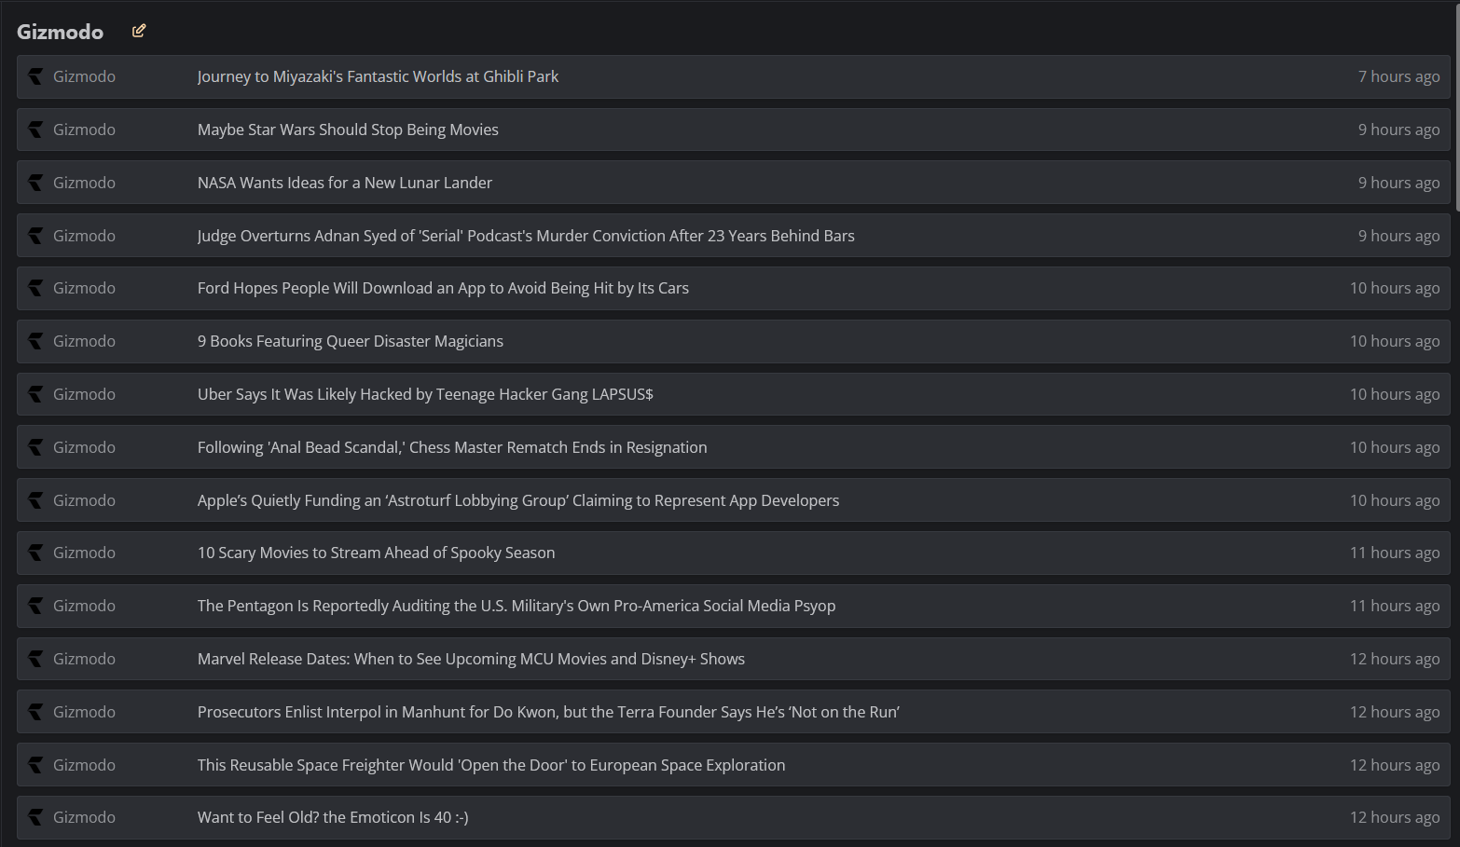Click '10 hours ago' on the Ford app row
This screenshot has width=1460, height=847.
1395,288
